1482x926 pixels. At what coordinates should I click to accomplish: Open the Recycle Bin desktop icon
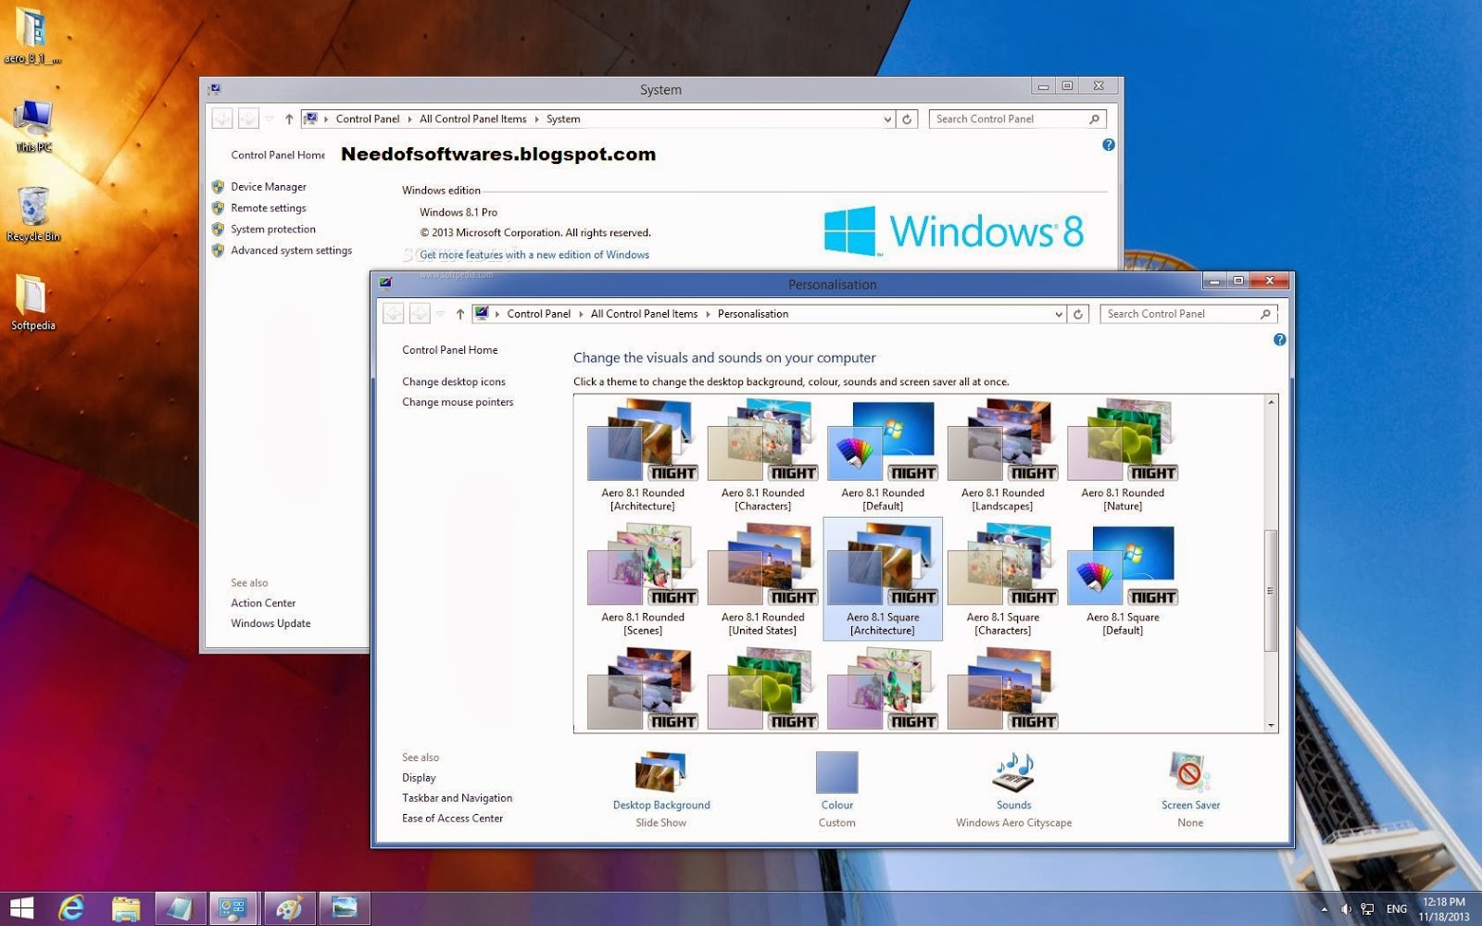pos(33,214)
